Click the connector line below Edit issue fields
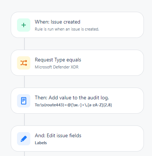152x156 pixels. 24,154
